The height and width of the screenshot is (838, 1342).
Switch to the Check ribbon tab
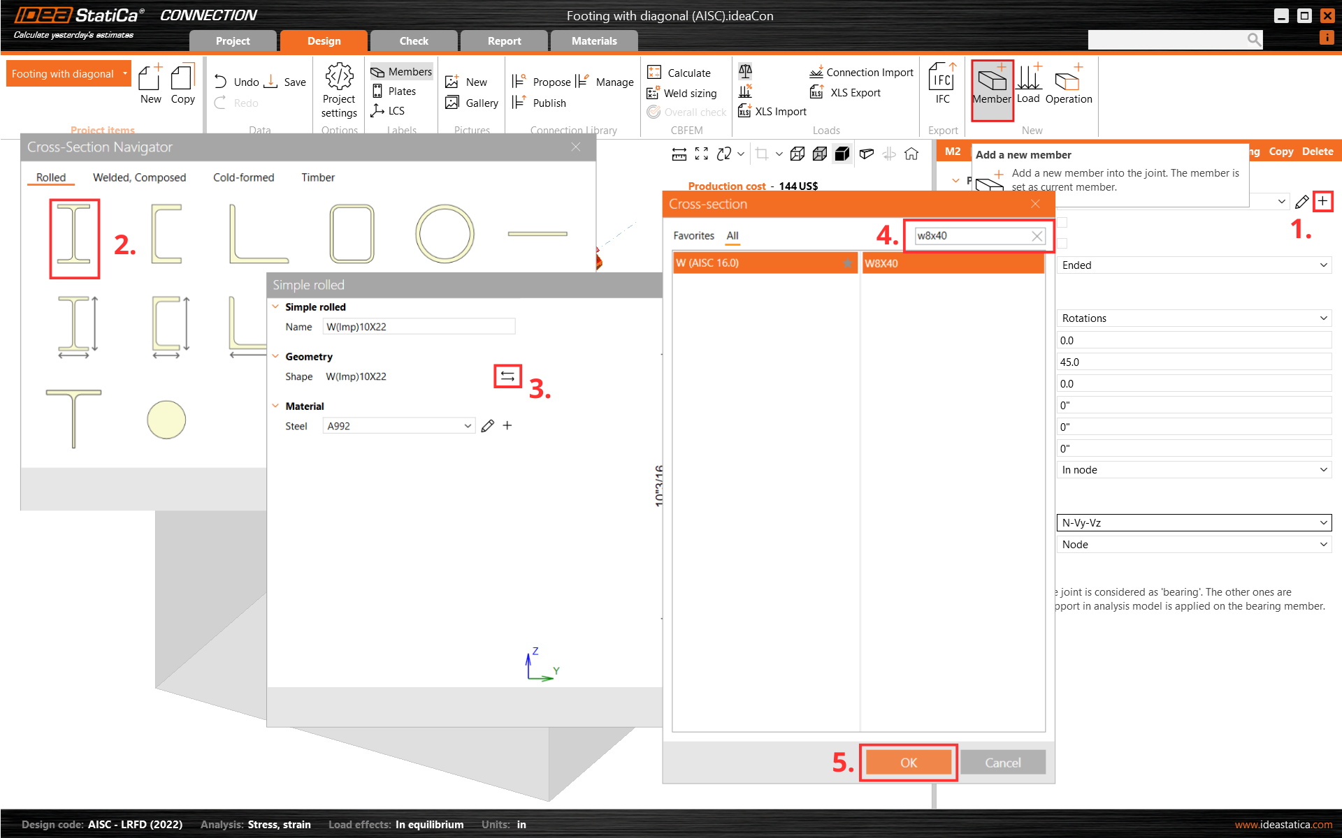coord(413,41)
